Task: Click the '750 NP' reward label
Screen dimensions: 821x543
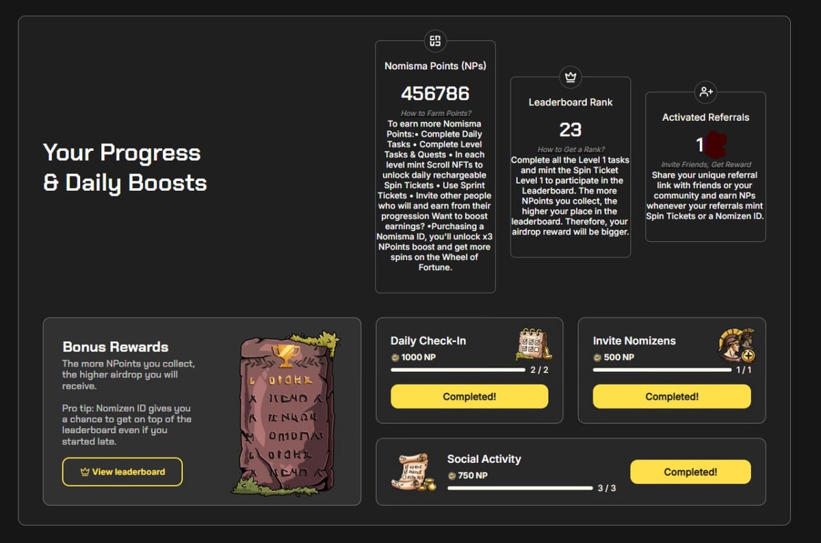Action: click(x=473, y=476)
